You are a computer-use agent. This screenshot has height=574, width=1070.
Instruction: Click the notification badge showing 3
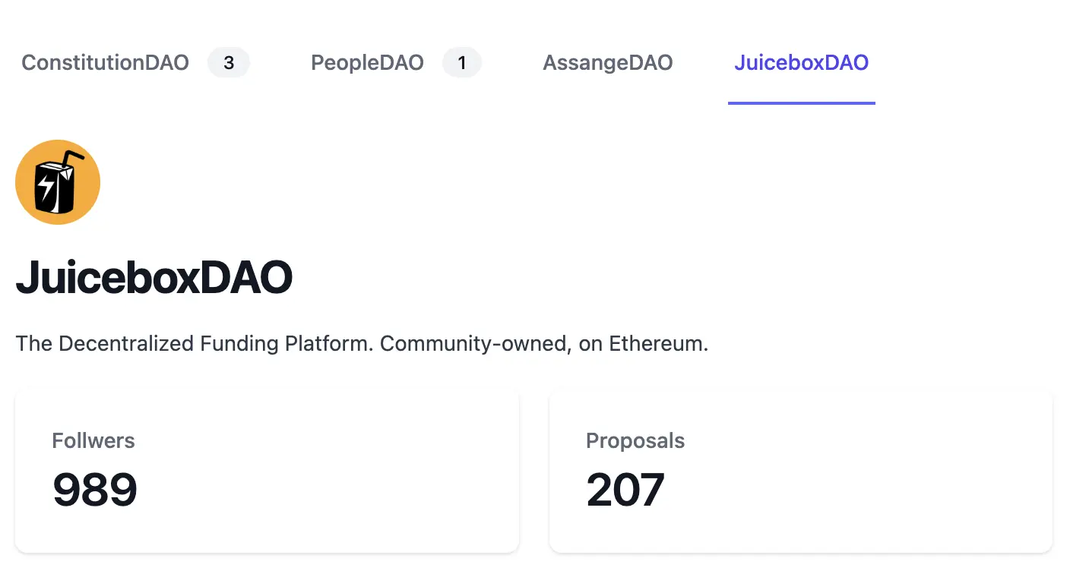tap(229, 62)
